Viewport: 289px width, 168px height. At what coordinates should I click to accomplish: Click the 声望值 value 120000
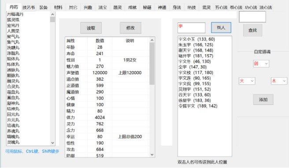tap(100, 73)
